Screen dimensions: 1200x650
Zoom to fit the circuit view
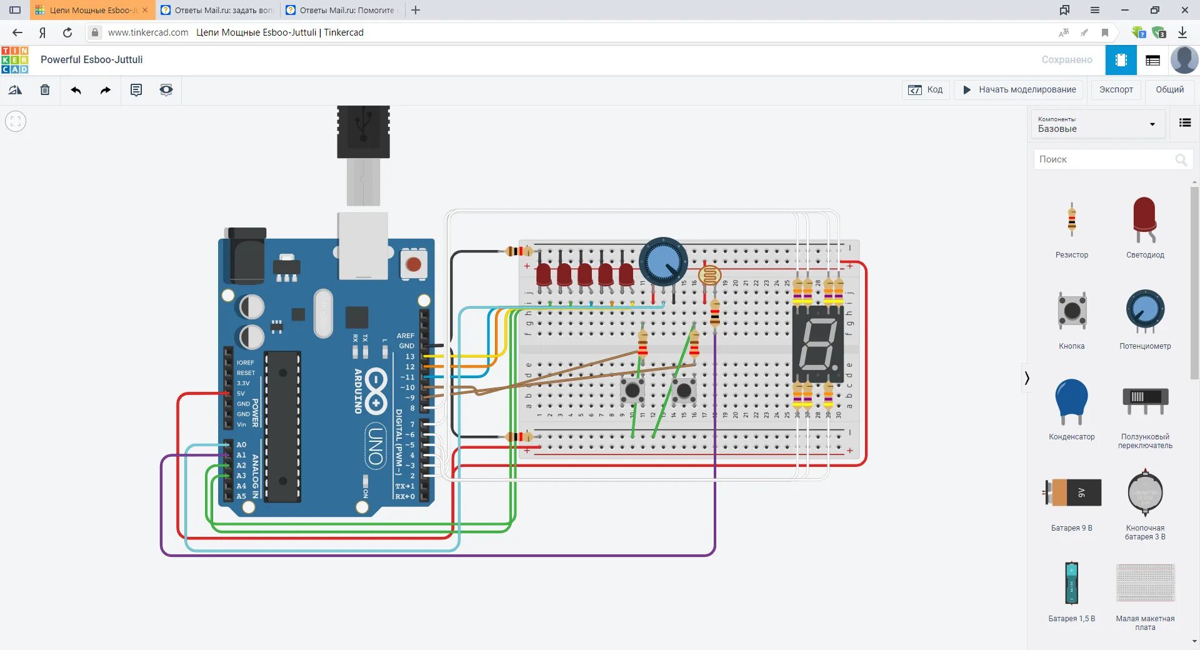(16, 121)
